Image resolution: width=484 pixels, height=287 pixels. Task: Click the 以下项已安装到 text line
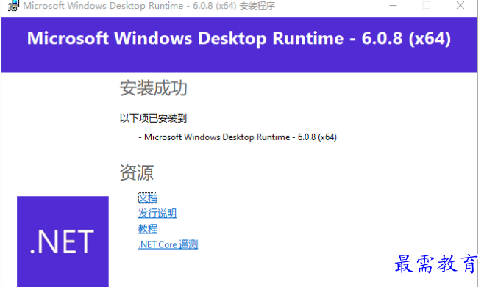pos(154,118)
